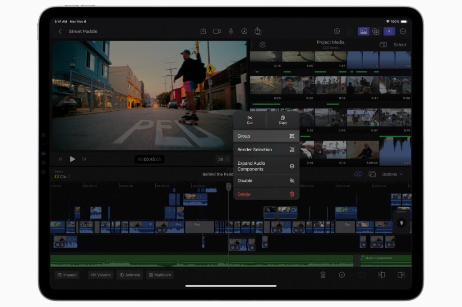The image size is (462, 307).
Task: Select the Music Composition audio clip
Action: pos(386,261)
